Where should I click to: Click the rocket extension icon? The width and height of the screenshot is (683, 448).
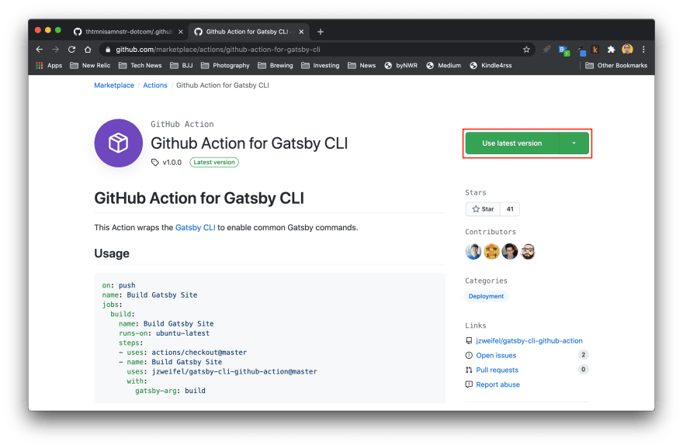(548, 49)
